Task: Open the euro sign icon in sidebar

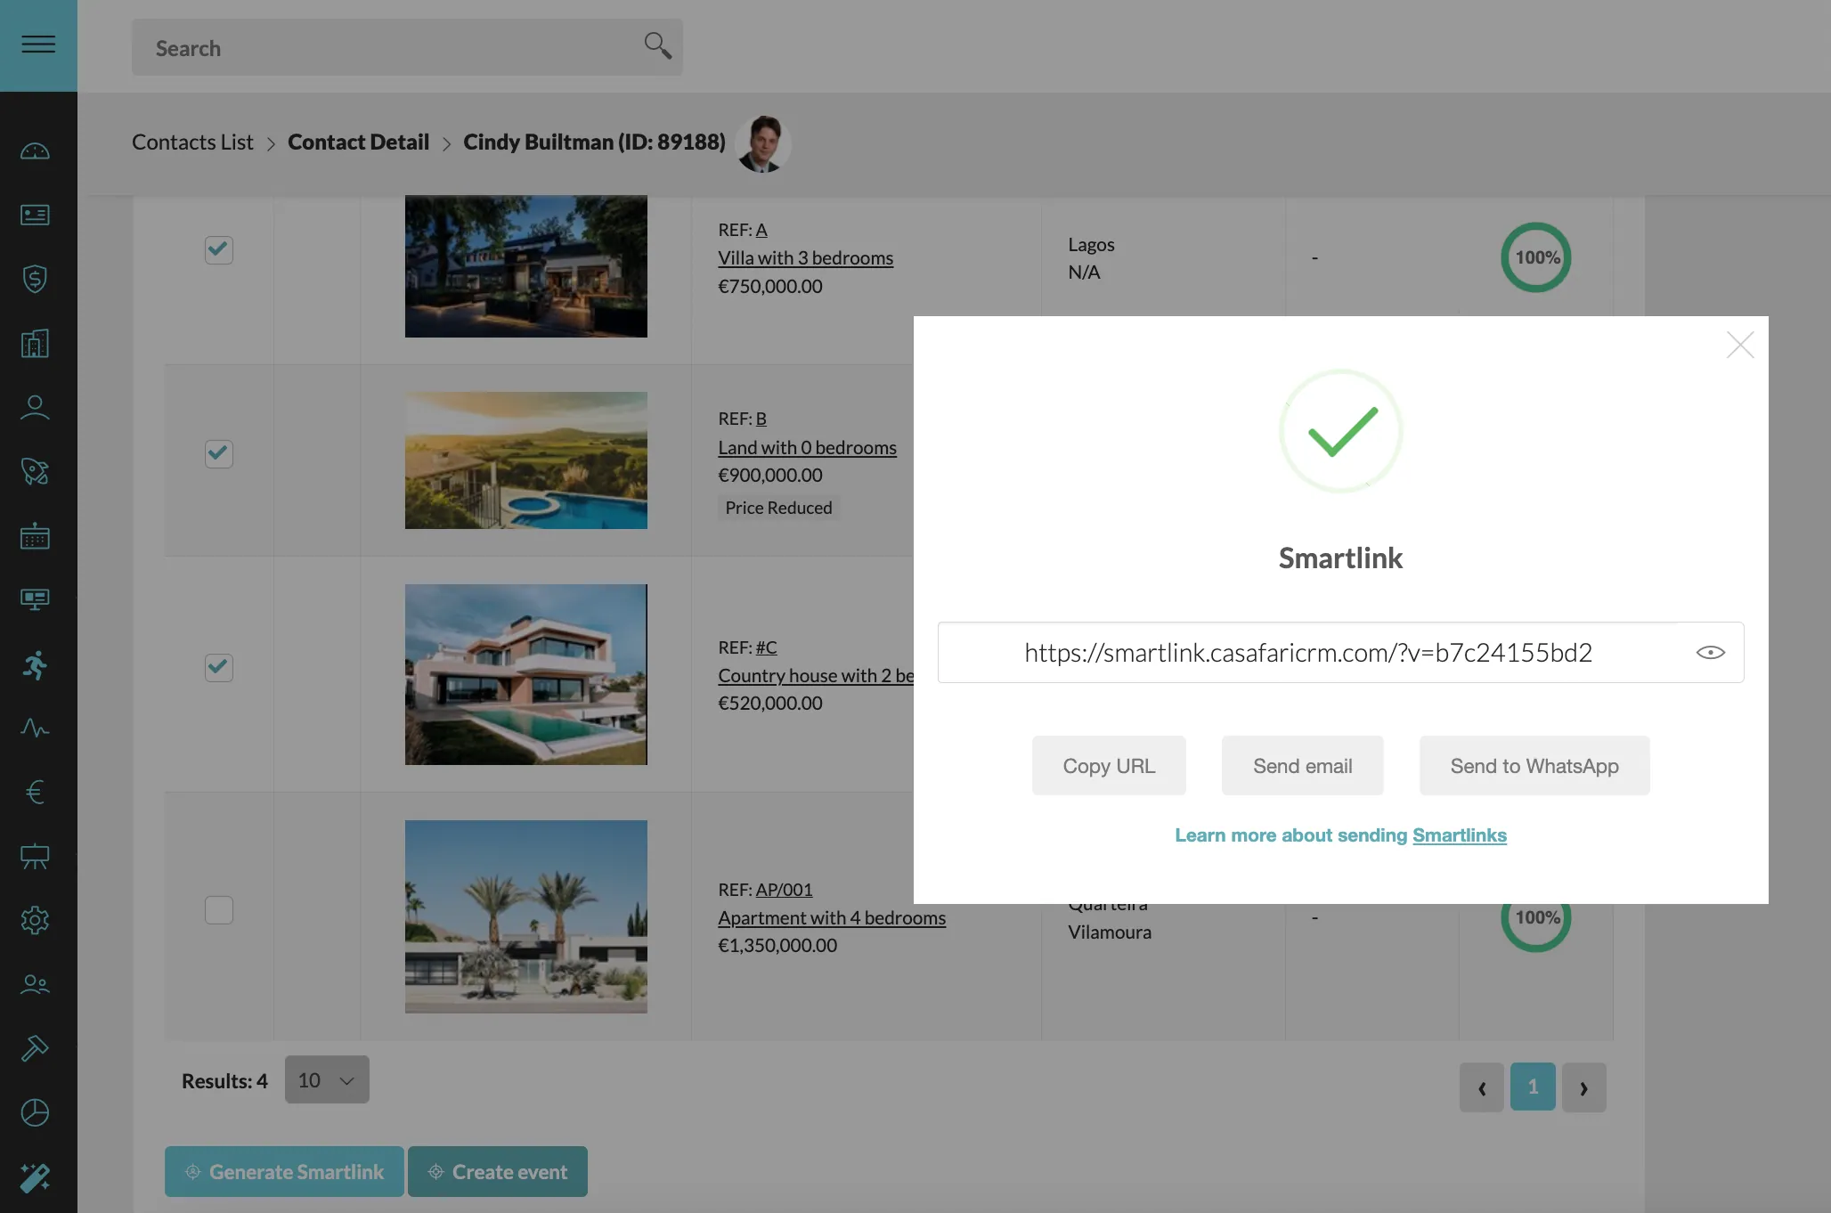Action: [35, 792]
